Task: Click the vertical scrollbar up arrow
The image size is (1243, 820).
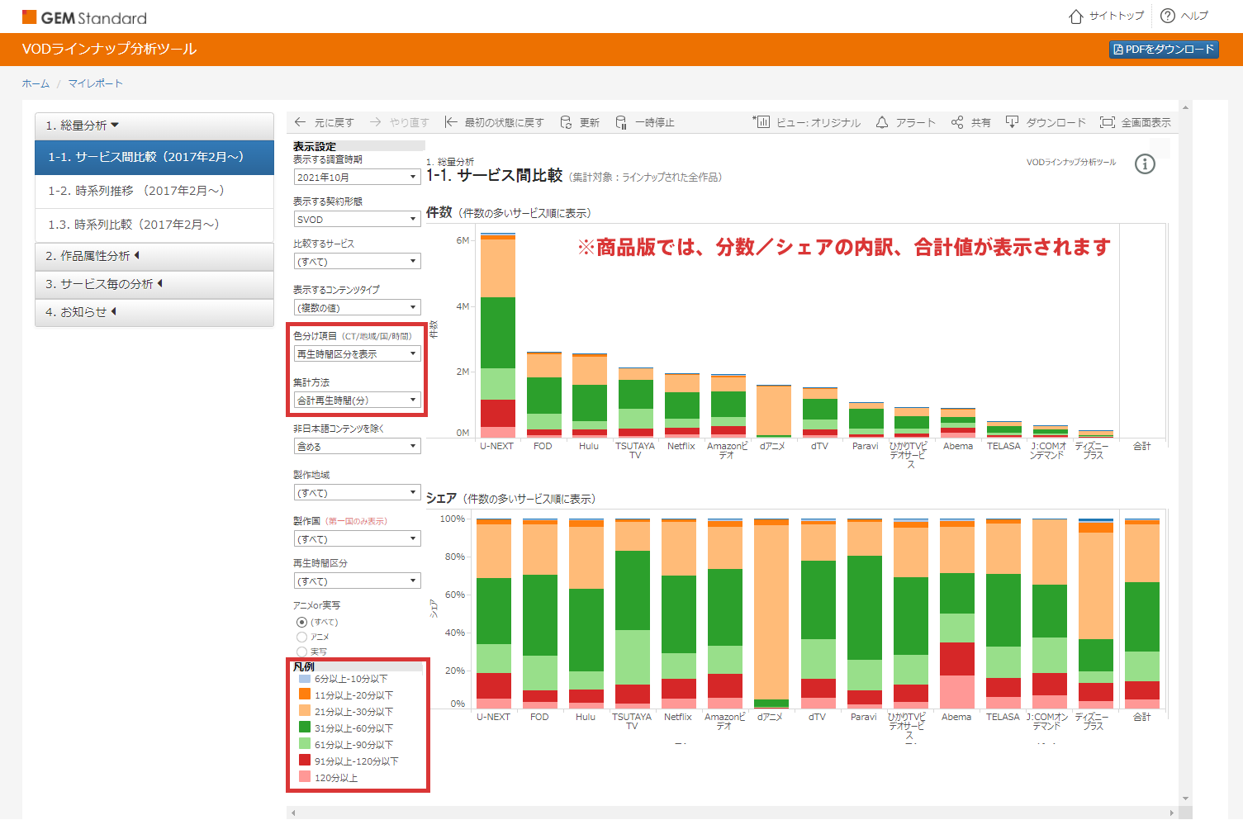Action: tap(1186, 107)
